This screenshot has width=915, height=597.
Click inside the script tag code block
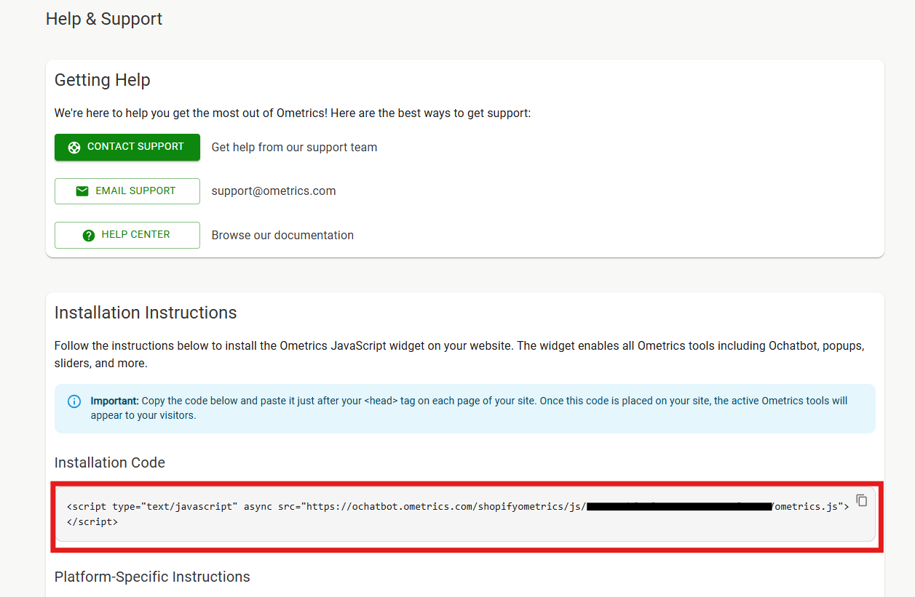(466, 514)
